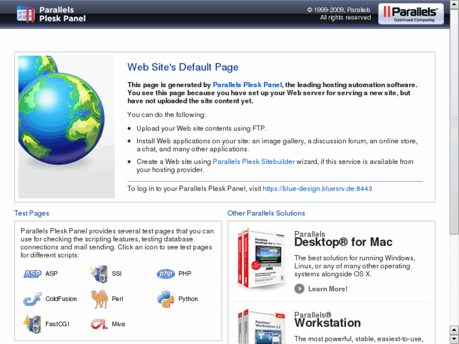Click the Web Site's Default Page title
This screenshot has width=459, height=344.
pos(182,67)
